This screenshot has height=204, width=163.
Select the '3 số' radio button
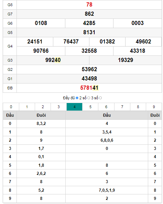pyautogui.click(x=100, y=98)
